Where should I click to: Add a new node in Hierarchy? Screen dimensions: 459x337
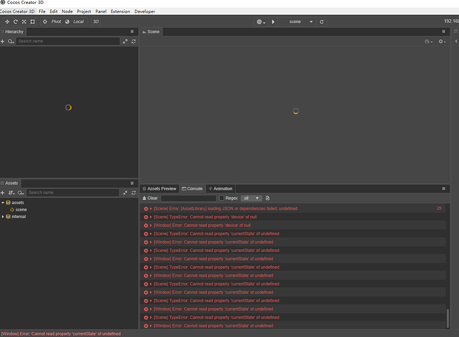tap(2, 41)
